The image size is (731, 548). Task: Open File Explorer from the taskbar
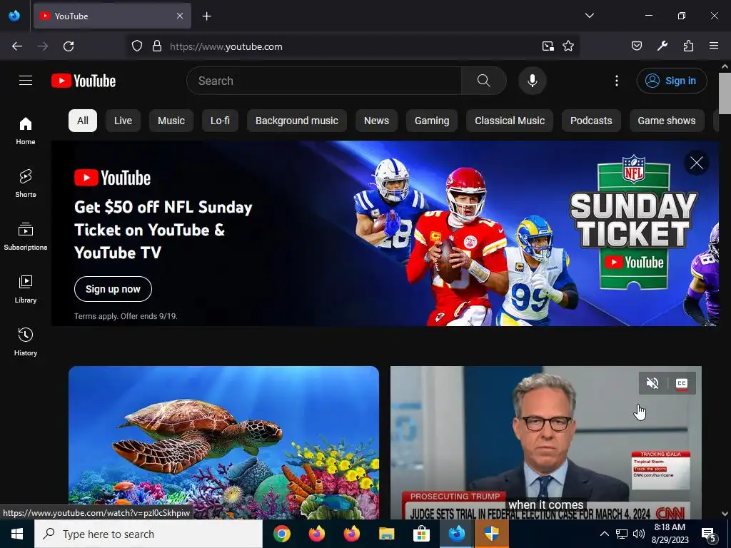386,534
